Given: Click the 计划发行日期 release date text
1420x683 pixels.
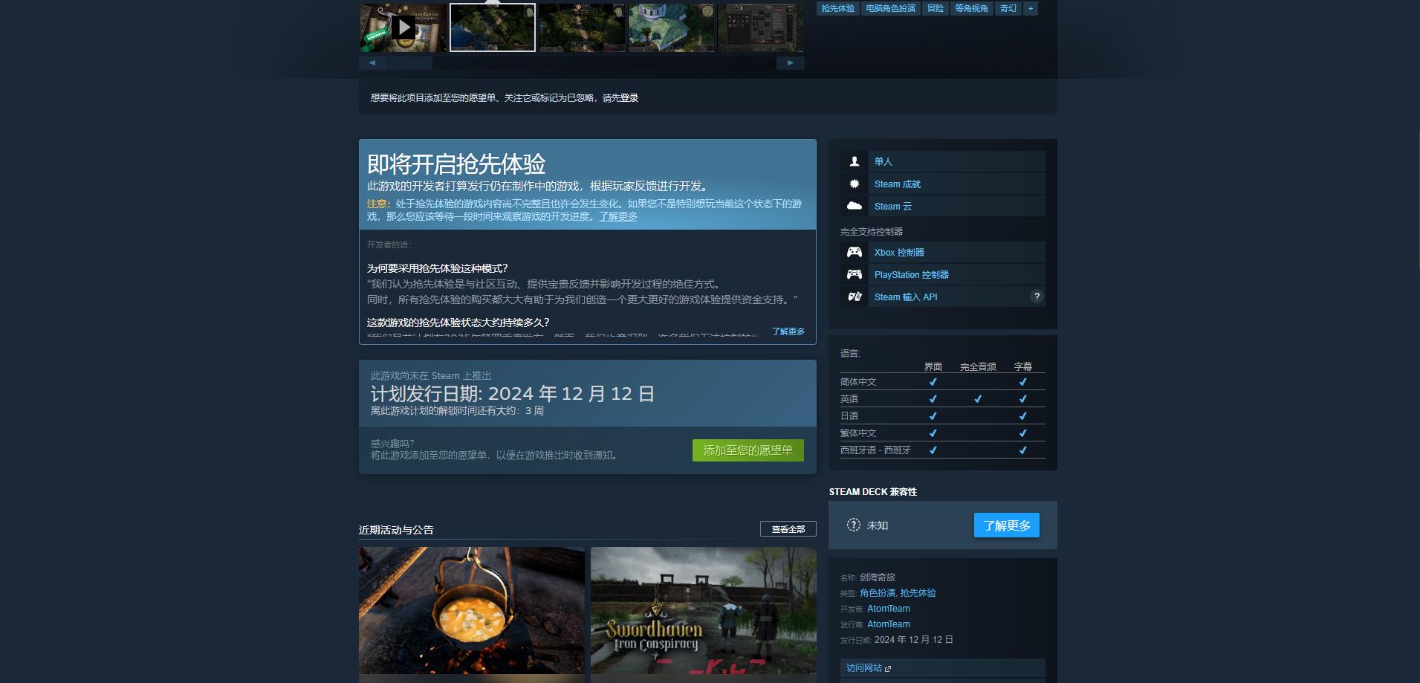Looking at the screenshot, I should pyautogui.click(x=513, y=394).
